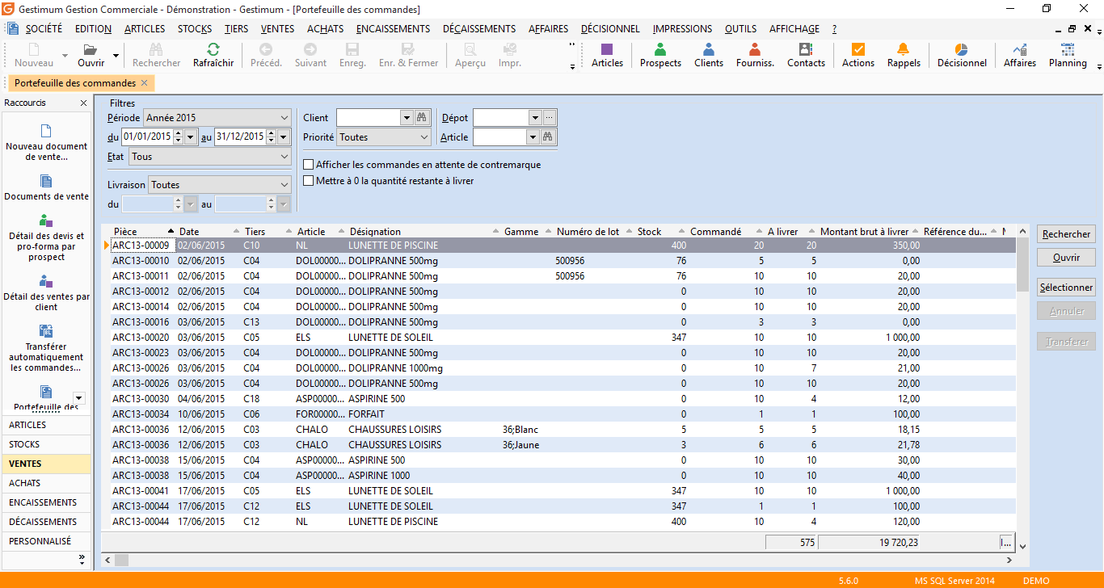Screen dimensions: 1104x588
Task: Expand the Client combo box
Action: [x=407, y=118]
